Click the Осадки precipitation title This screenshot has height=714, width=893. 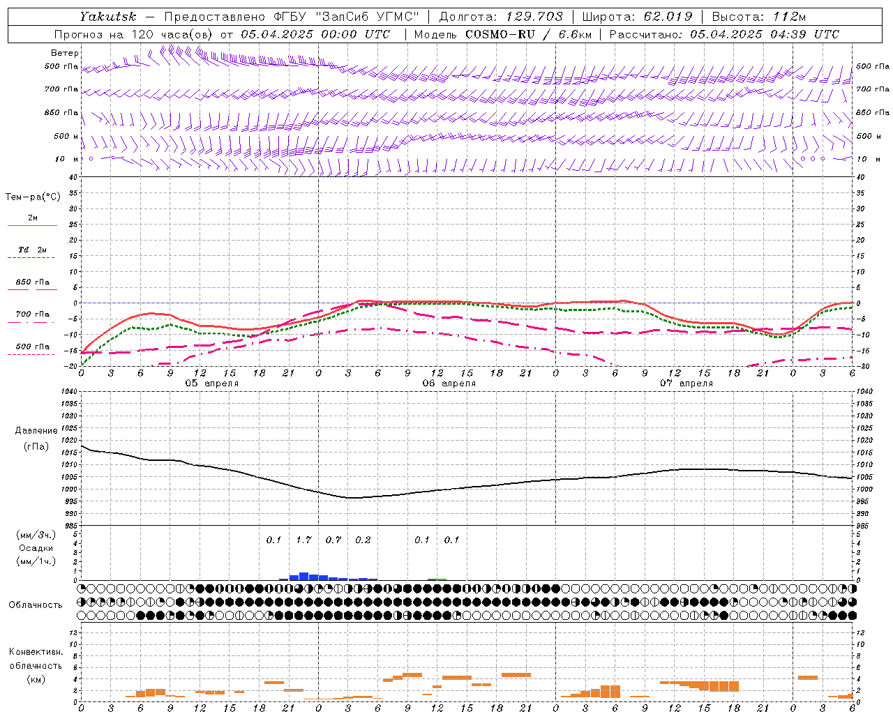(36, 548)
